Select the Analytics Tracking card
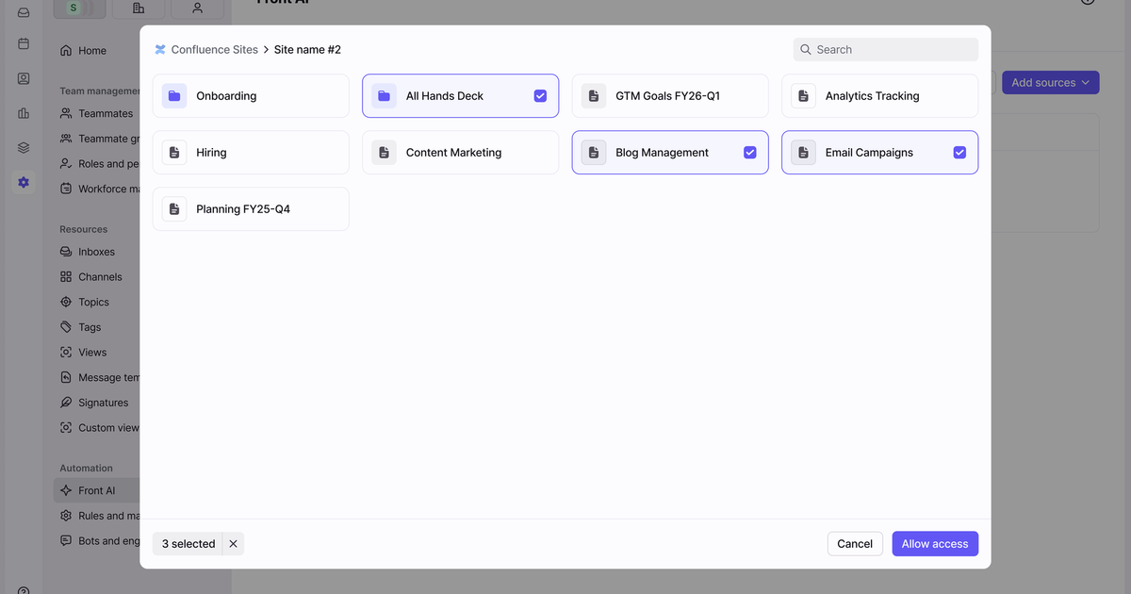Image resolution: width=1131 pixels, height=594 pixels. 880,96
